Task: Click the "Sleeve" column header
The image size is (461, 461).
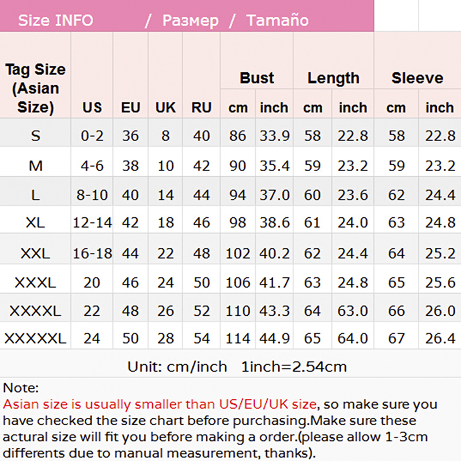Action: (x=417, y=78)
